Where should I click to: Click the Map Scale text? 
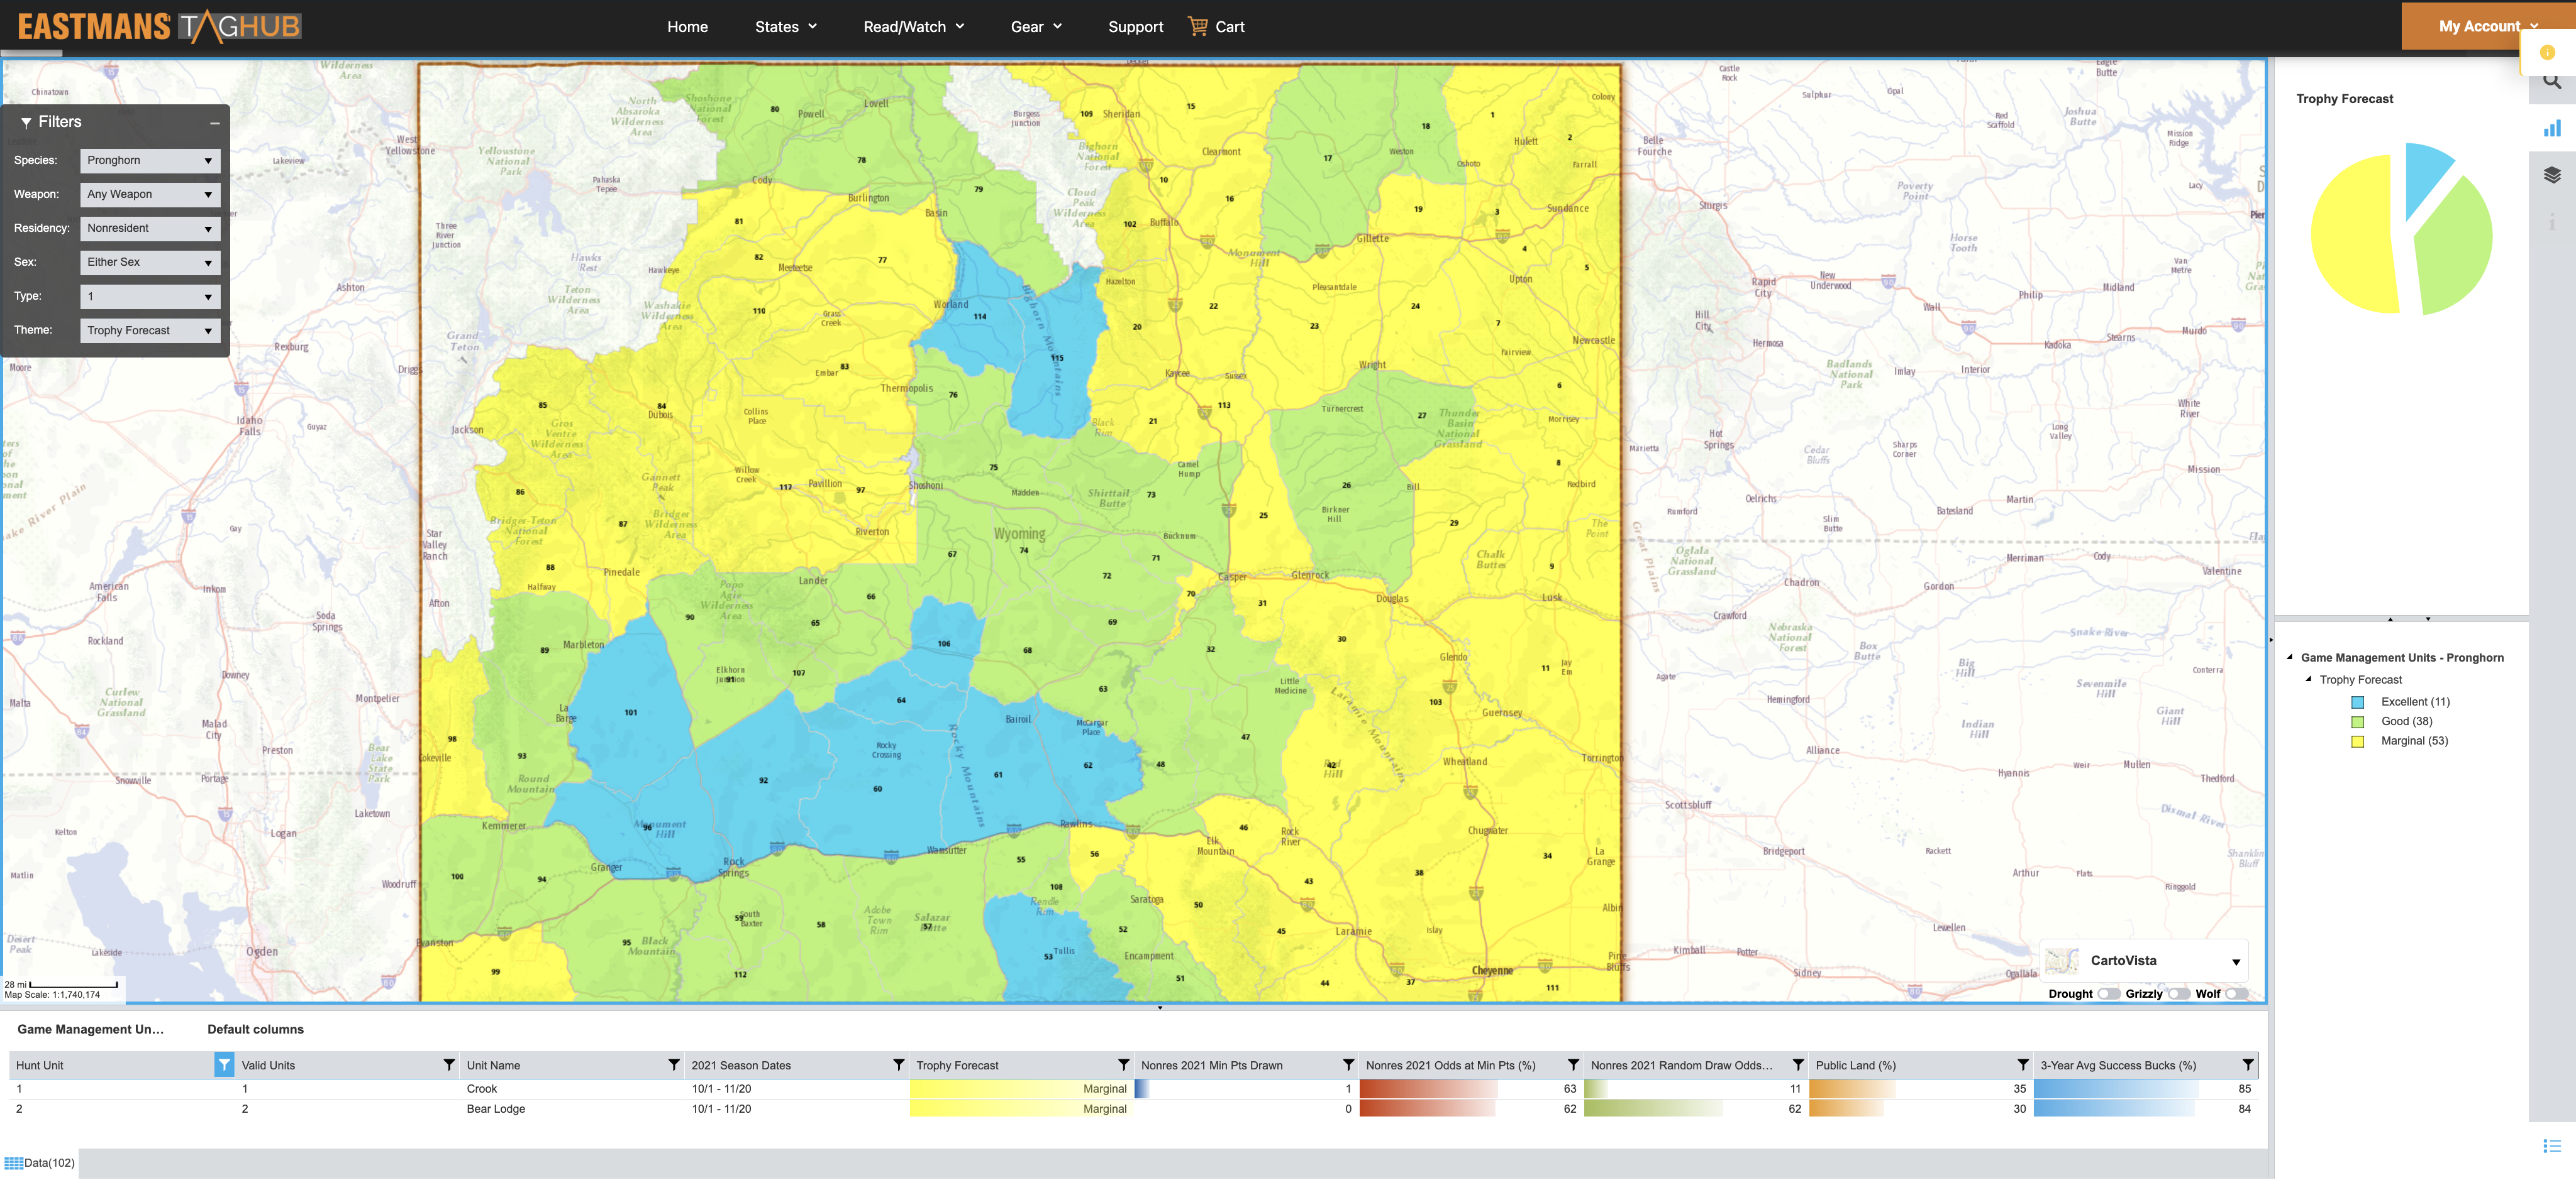pyautogui.click(x=52, y=995)
